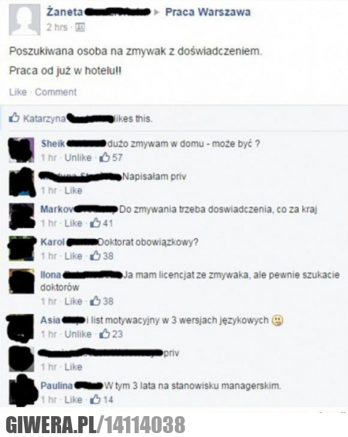Viewport: 348px width, 437px height.
Task: Like Ilona's comment about licencjat ze zmywaka
Action: pyautogui.click(x=73, y=302)
